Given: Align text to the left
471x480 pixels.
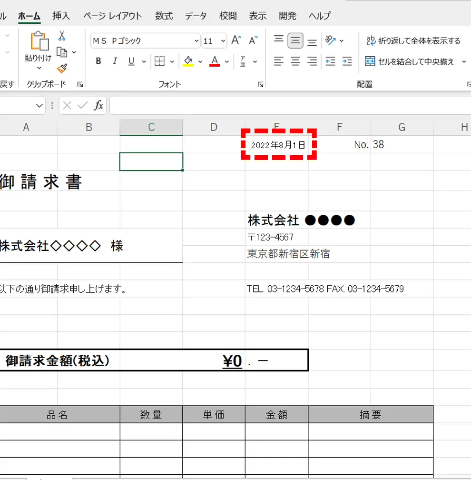Looking at the screenshot, I should pyautogui.click(x=279, y=61).
